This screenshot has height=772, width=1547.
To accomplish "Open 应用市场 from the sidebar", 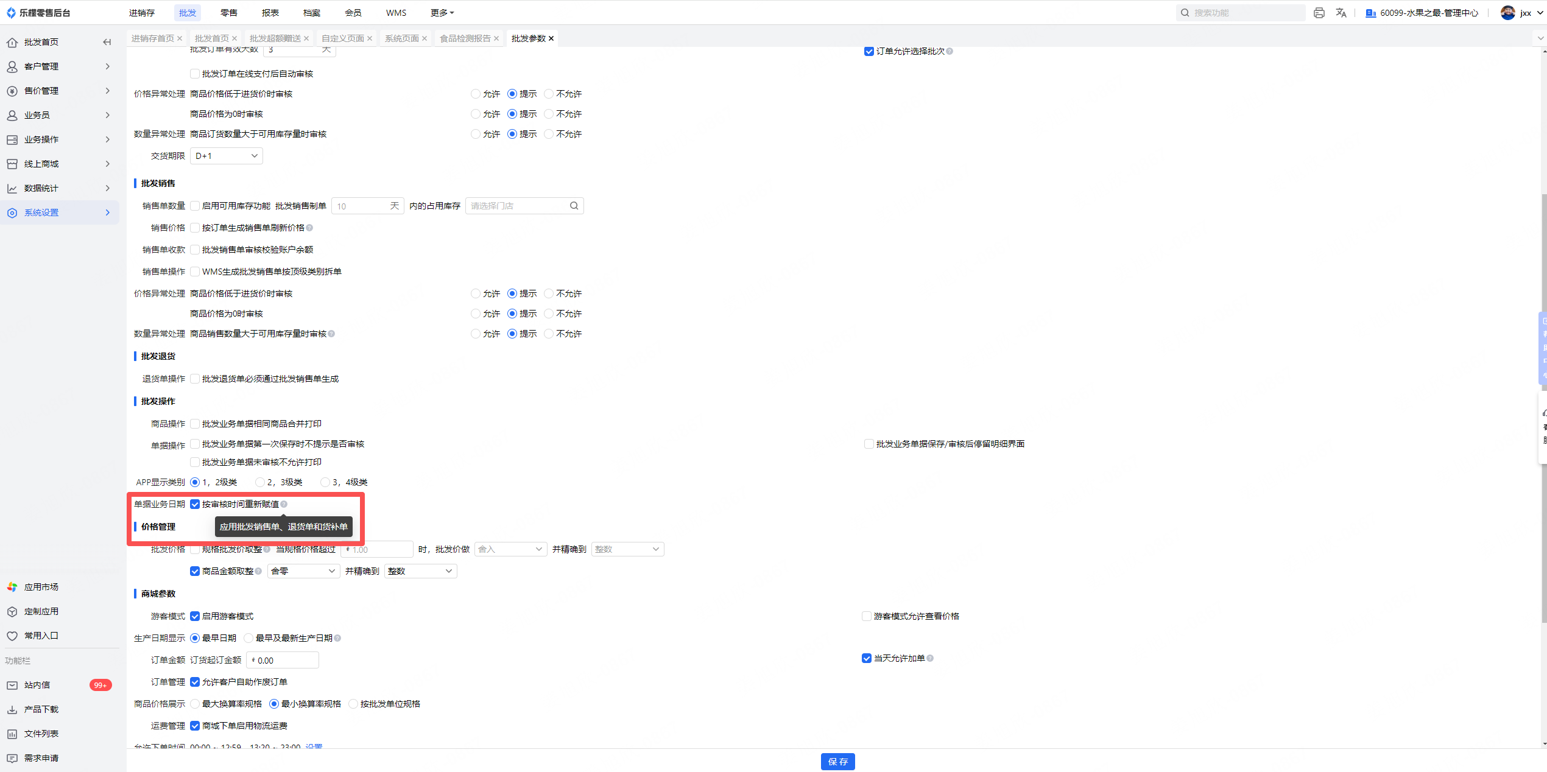I will [x=41, y=587].
